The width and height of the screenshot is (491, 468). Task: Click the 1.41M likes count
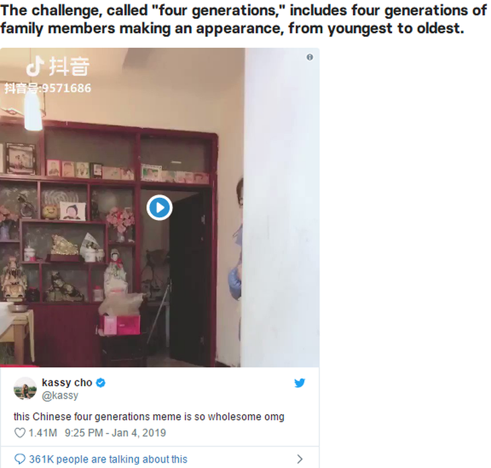click(43, 433)
